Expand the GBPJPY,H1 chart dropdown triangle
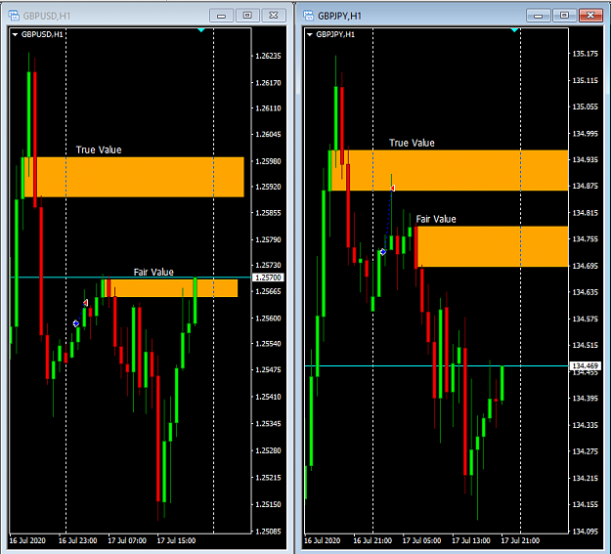The image size is (611, 554). [x=310, y=34]
